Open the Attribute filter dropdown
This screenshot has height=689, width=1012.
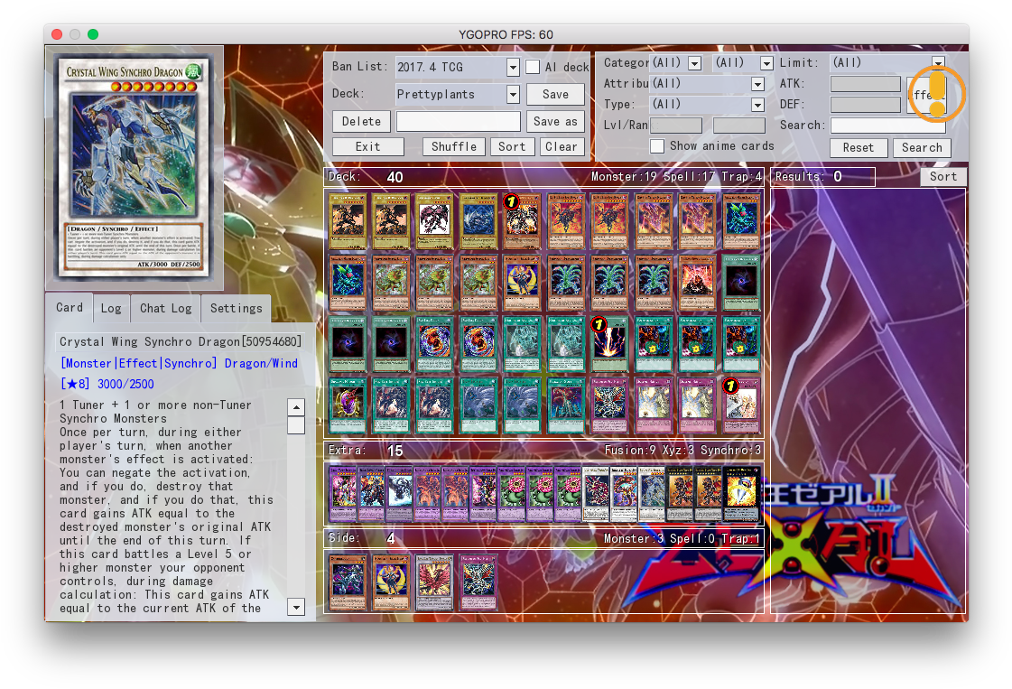(708, 84)
